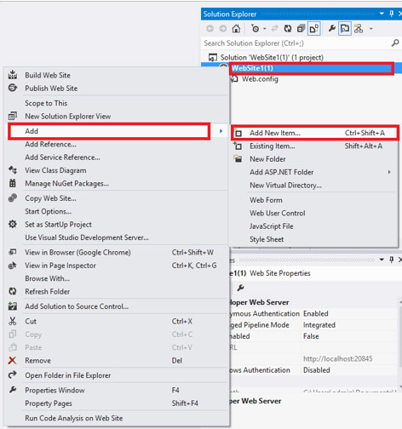The width and height of the screenshot is (402, 429).
Task: Open the Add submenu entry
Action: [x=118, y=131]
